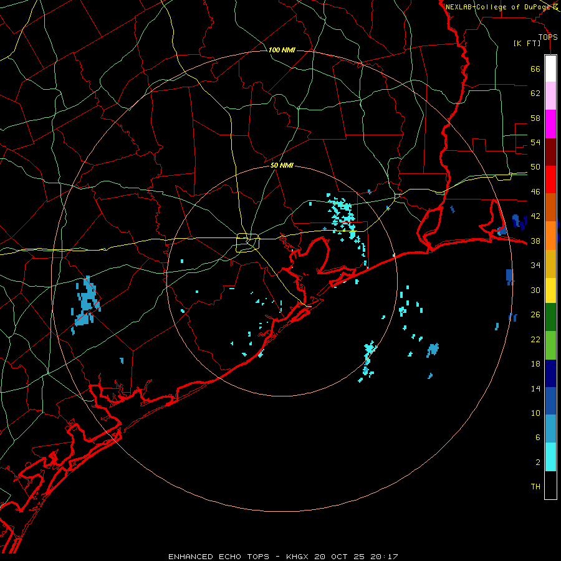Click the navy blue legend swatch

pyautogui.click(x=550, y=373)
